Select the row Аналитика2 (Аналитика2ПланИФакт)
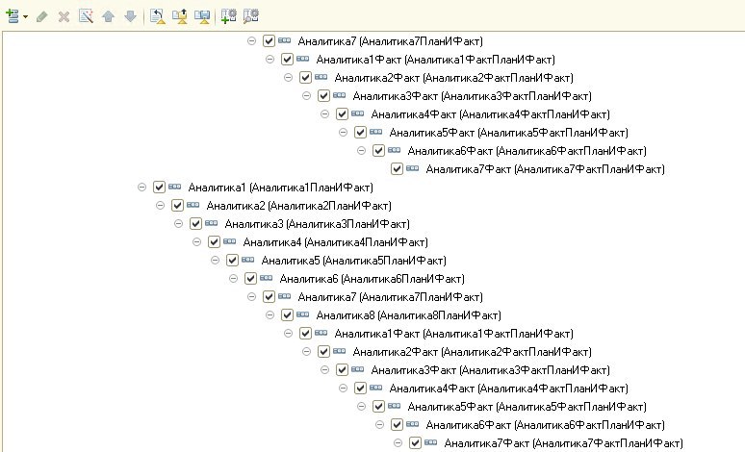Screen dimensions: 745x452 [x=298, y=206]
